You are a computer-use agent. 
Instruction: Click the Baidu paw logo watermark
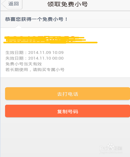point(110,146)
